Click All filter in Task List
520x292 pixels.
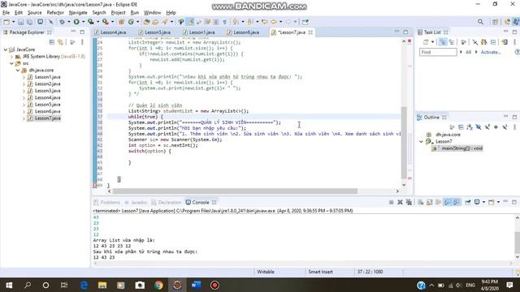tap(468, 52)
